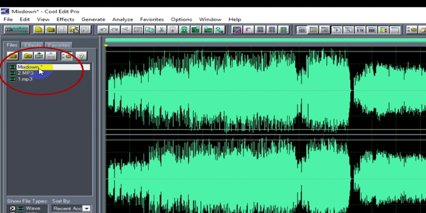
Task: Open the Sort By dropdown
Action: click(86, 209)
